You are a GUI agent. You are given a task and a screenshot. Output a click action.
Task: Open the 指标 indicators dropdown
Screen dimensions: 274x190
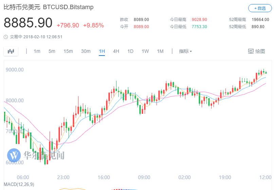click(185, 51)
